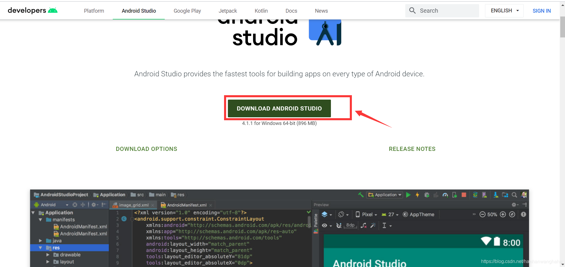565x267 pixels.
Task: Collapse the Application tree node
Action: coord(33,213)
